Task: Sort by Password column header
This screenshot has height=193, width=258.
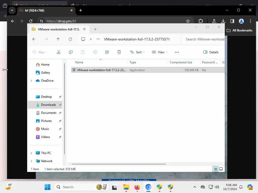Action: tap(210, 62)
